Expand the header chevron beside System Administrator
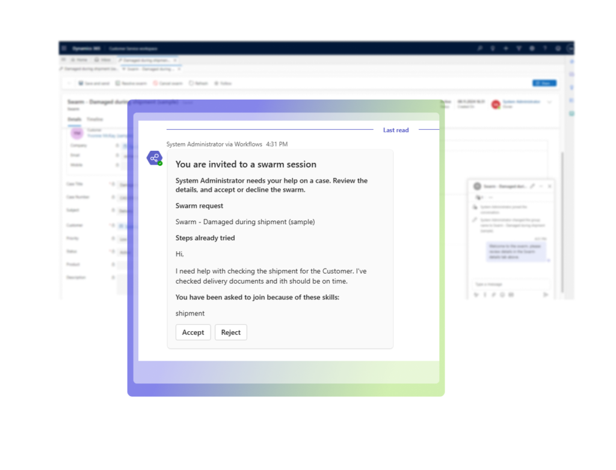Viewport: 616px width, 470px height. pos(549,103)
